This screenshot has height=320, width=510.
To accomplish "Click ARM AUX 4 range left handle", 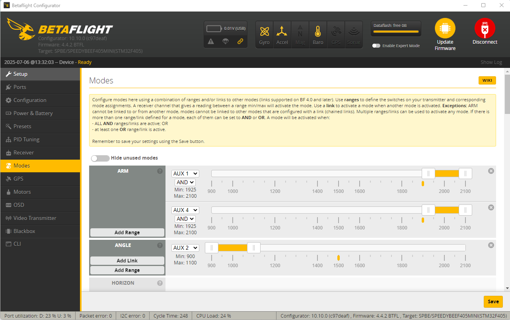I will point(428,210).
